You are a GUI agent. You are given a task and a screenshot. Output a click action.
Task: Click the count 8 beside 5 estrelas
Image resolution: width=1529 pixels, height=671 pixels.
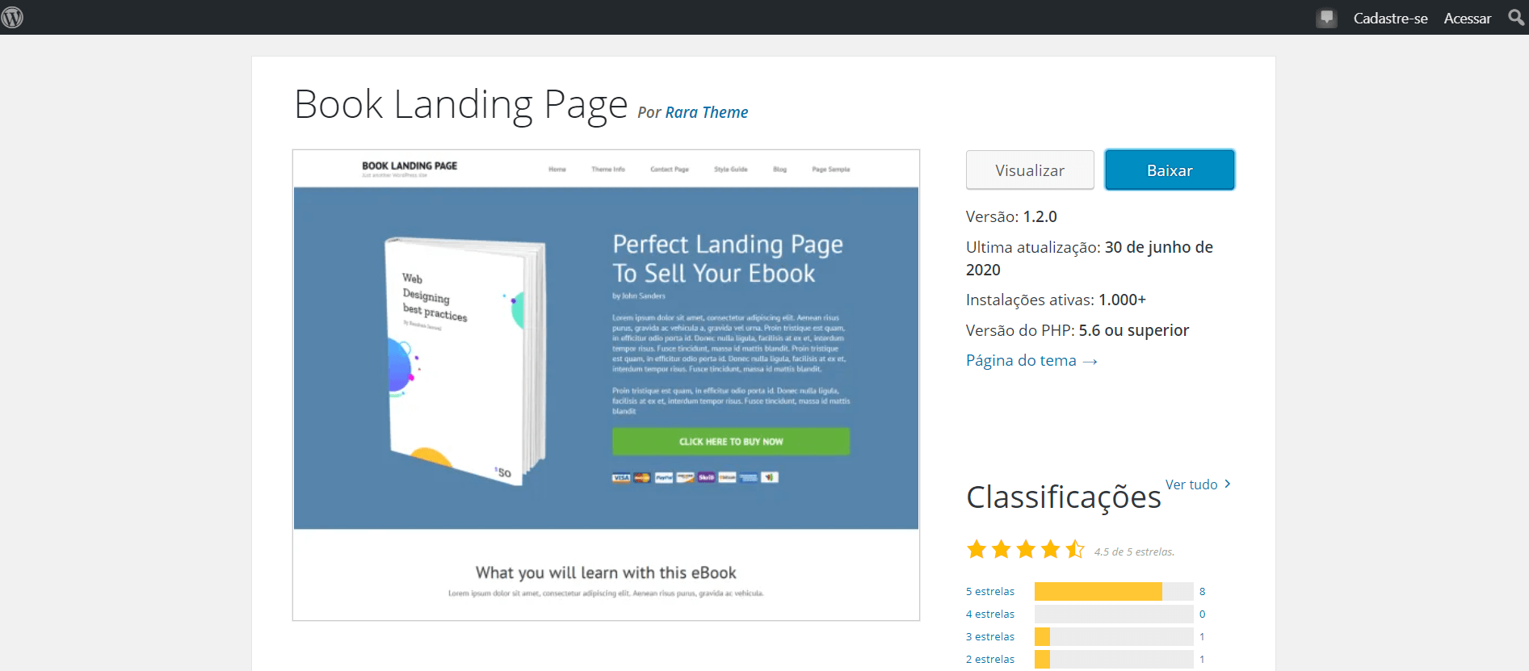[1202, 592]
